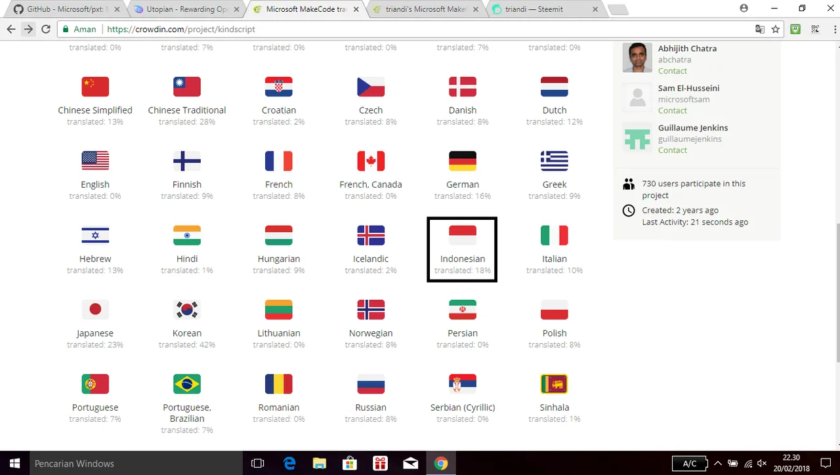Open Google Translate icon in address bar
The height and width of the screenshot is (475, 840).
760,29
